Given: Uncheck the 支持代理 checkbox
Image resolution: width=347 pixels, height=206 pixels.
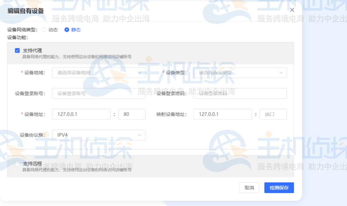Looking at the screenshot, I should point(18,50).
